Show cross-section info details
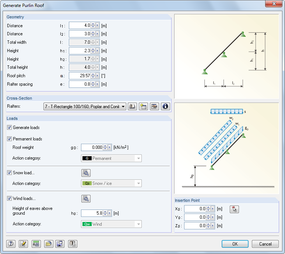Viewport: 285px width, 254px height. (165, 106)
